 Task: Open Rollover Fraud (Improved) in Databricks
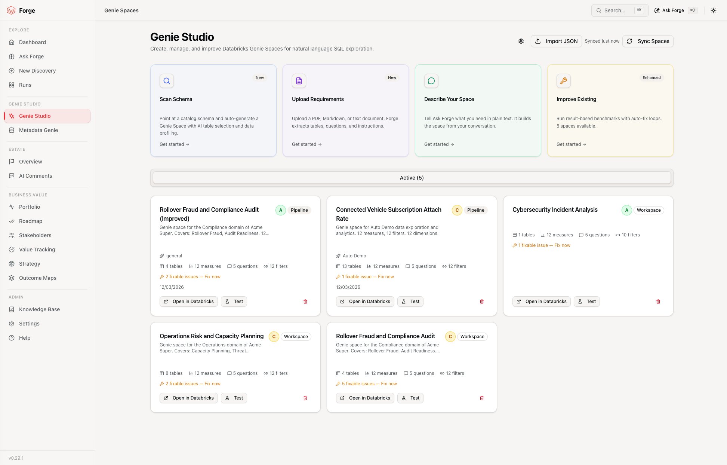click(x=189, y=302)
